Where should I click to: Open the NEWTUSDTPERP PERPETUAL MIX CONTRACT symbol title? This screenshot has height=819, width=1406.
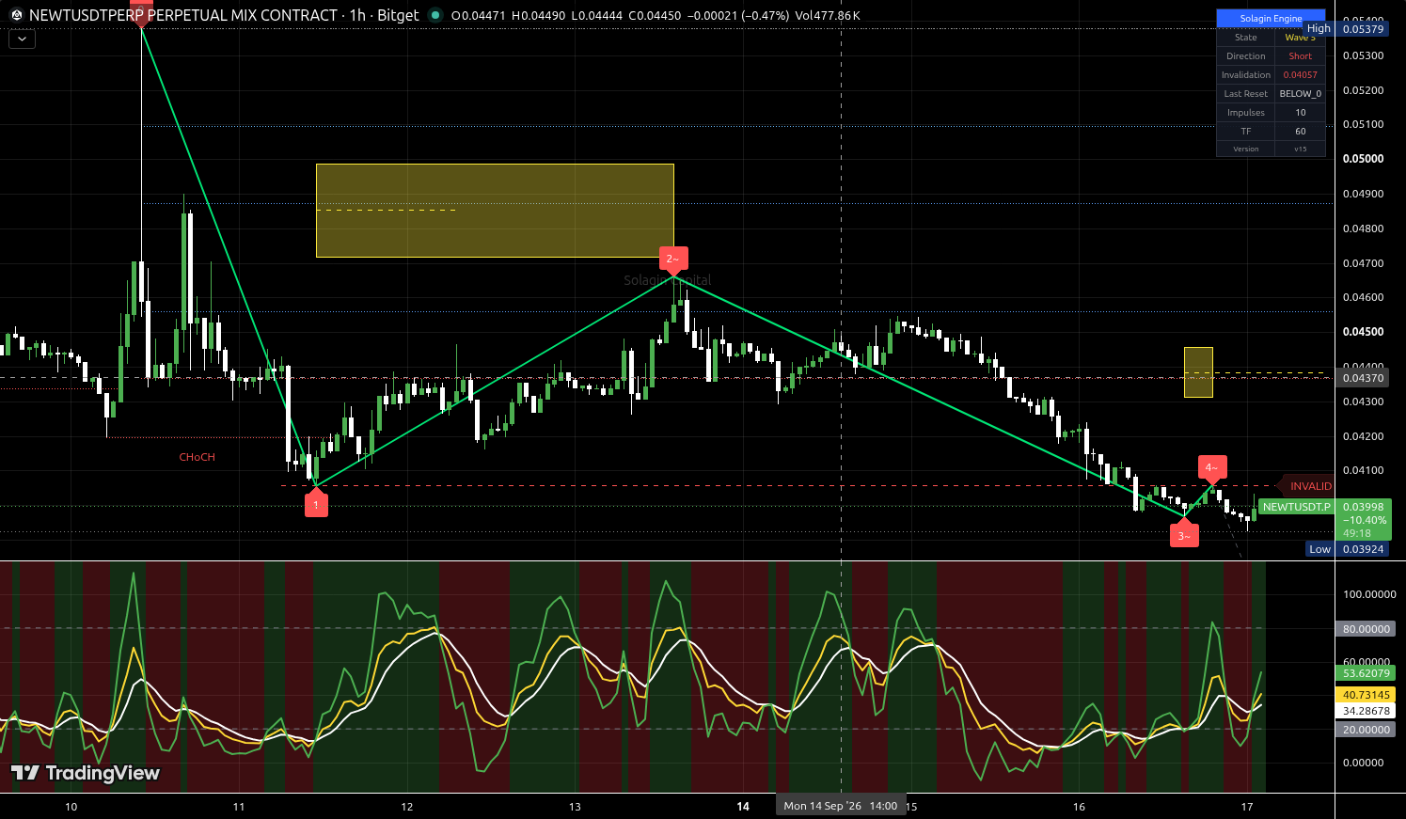(183, 15)
